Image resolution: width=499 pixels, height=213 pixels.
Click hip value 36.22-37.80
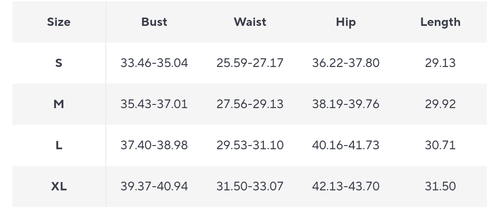tap(346, 63)
